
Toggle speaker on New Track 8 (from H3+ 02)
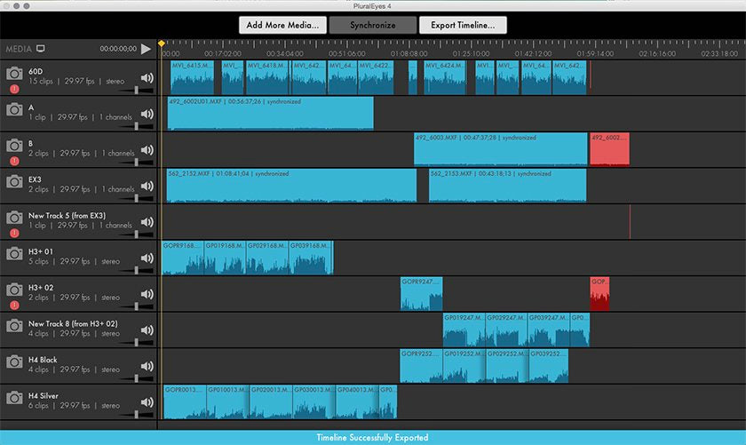(x=147, y=330)
